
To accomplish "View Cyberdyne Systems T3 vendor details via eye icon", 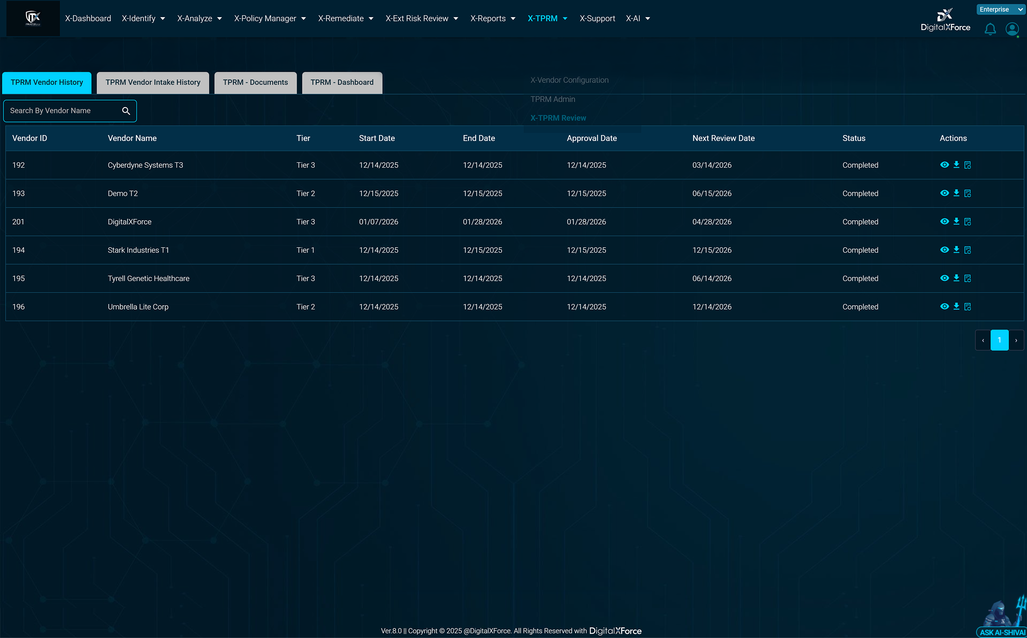I will tap(945, 165).
